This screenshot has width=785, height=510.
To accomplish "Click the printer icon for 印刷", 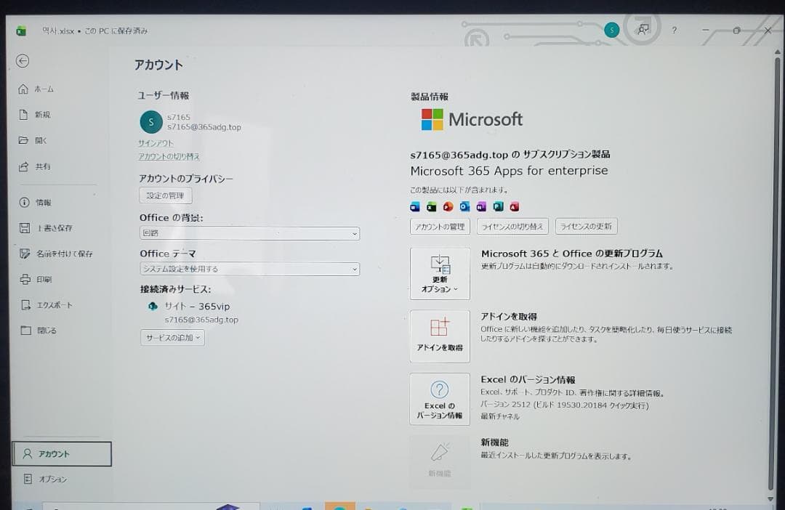I will point(25,279).
